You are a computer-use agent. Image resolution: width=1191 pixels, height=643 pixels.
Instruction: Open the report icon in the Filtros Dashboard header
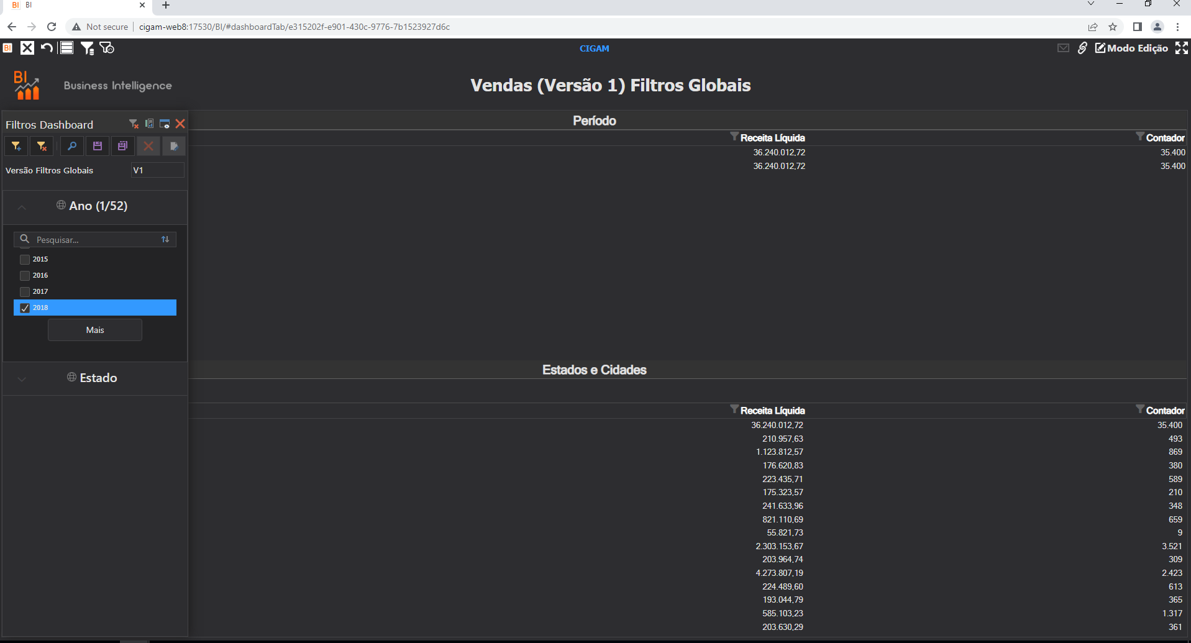149,124
